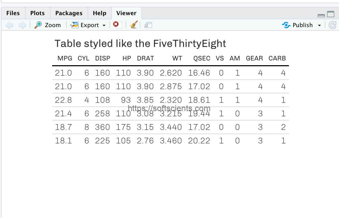This screenshot has width=339, height=218.
Task: Clear all viewer items broom icon
Action: click(134, 25)
